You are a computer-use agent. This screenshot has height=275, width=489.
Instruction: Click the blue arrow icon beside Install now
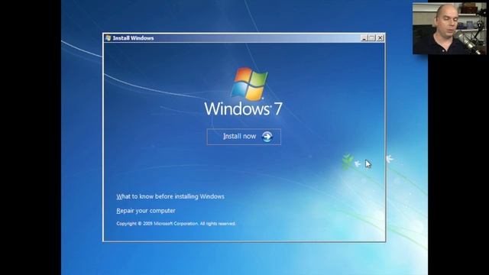tap(267, 137)
